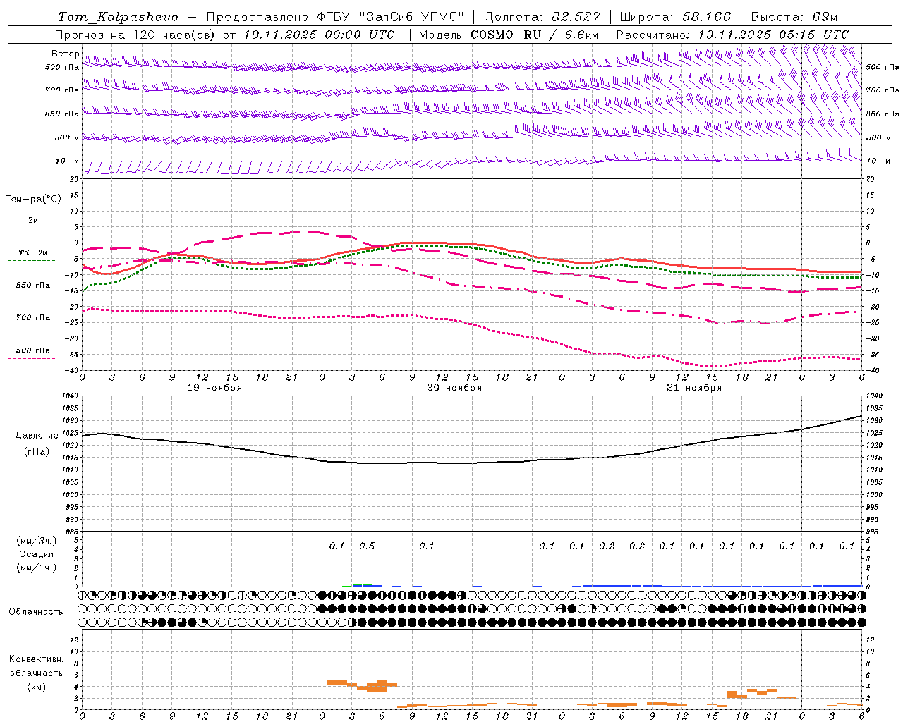This screenshot has width=903, height=722.
Task: Click the right-side 500 гПа wind row label
Action: (883, 67)
